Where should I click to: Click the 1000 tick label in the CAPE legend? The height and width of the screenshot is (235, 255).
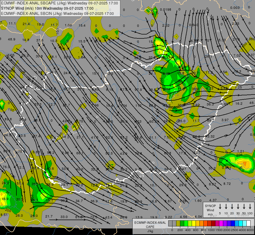tap(211, 230)
